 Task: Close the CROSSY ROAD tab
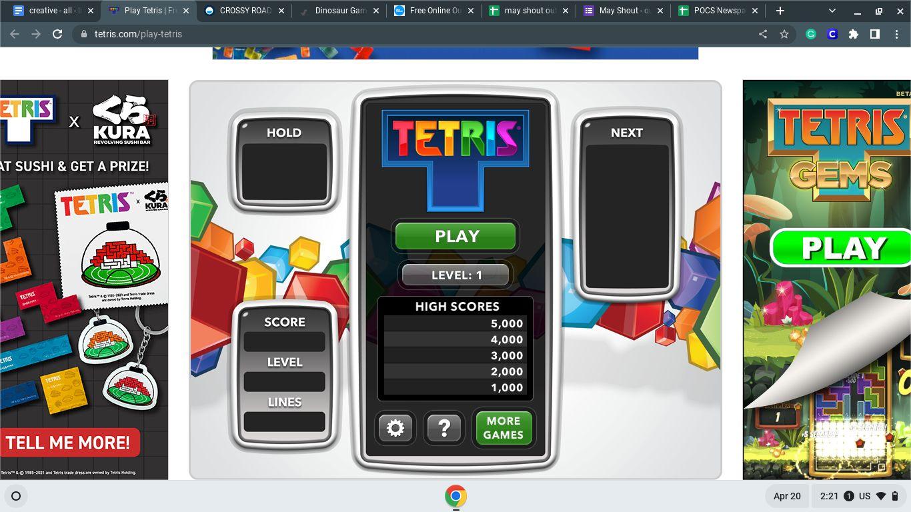281,11
